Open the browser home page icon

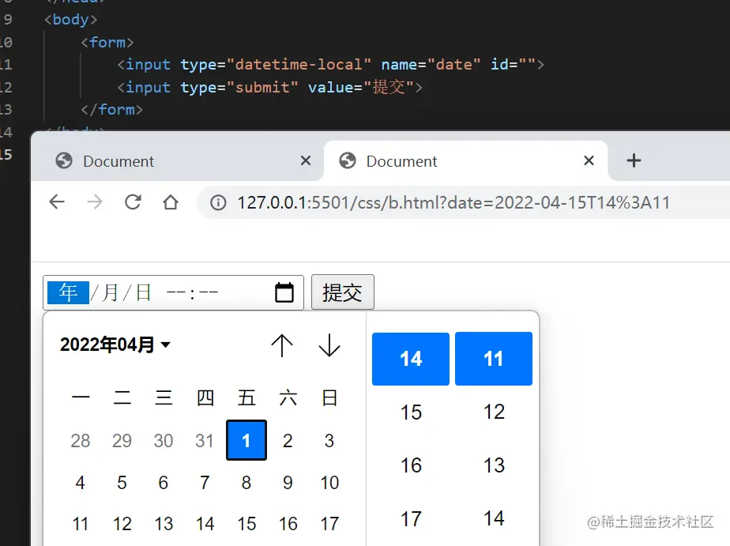171,202
